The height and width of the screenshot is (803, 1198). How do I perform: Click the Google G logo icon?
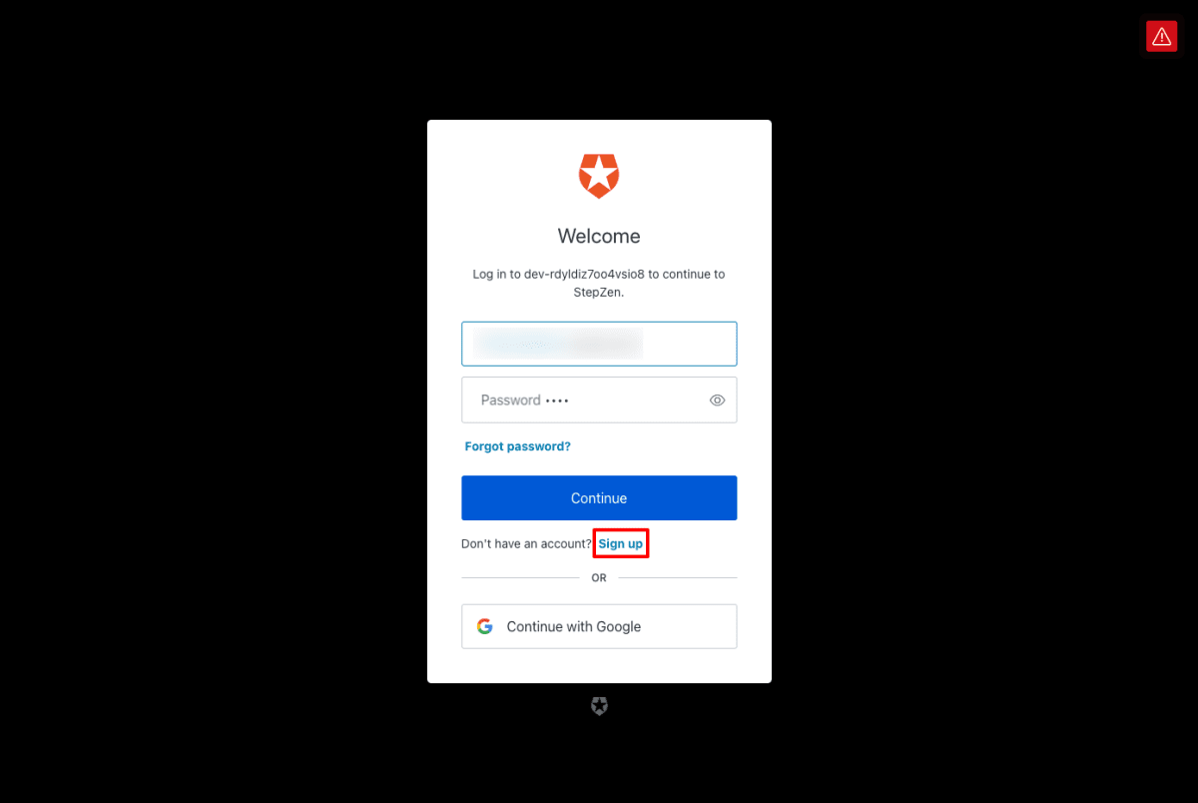485,627
